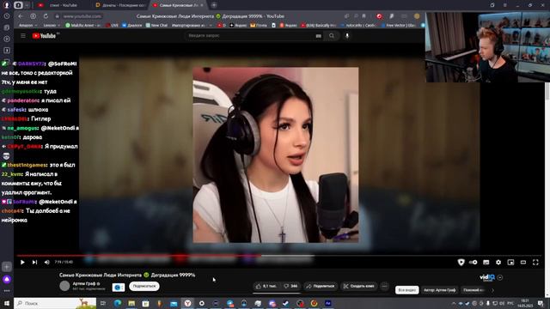Enable theater mode view
The image size is (550, 309).
pos(523,262)
